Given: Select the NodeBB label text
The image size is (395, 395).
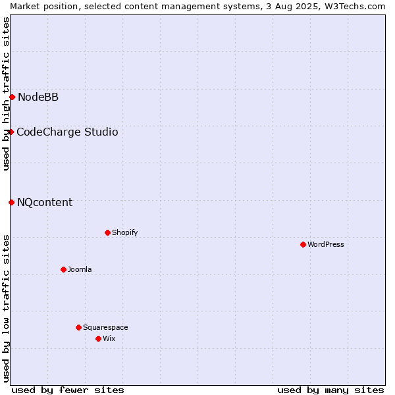Looking at the screenshot, I should pos(38,97).
